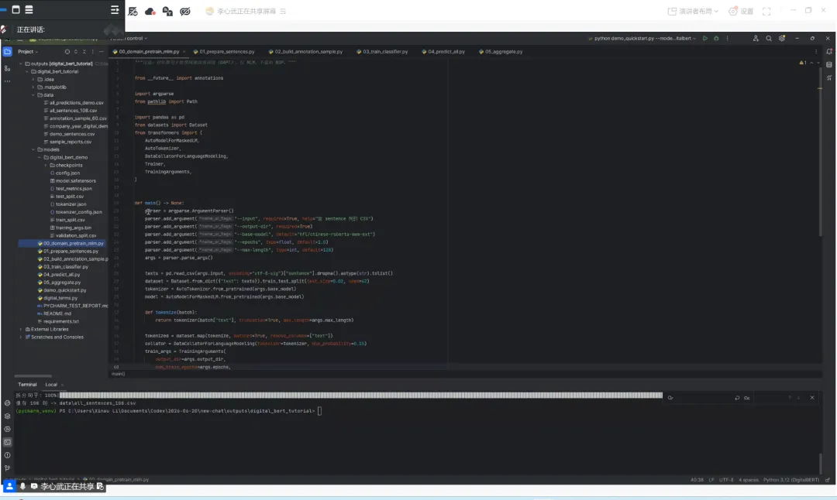Start debugging with the bug icon
The height and width of the screenshot is (500, 837).
pyautogui.click(x=716, y=39)
